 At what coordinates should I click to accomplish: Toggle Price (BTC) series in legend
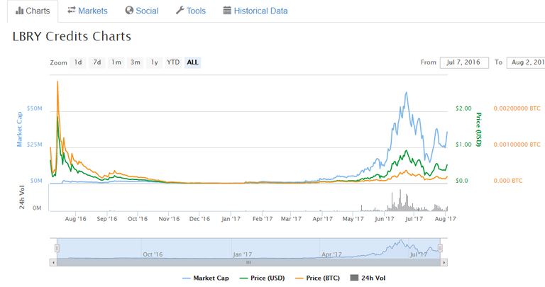tap(317, 278)
